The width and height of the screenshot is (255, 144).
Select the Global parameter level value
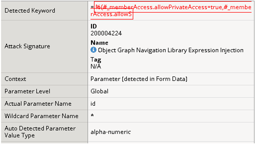[x=99, y=91]
